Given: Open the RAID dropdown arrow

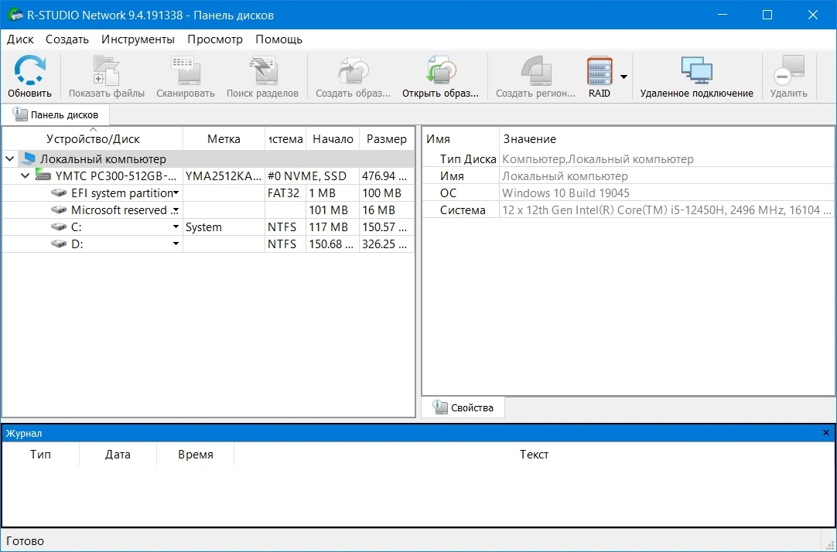Looking at the screenshot, I should click(x=623, y=77).
